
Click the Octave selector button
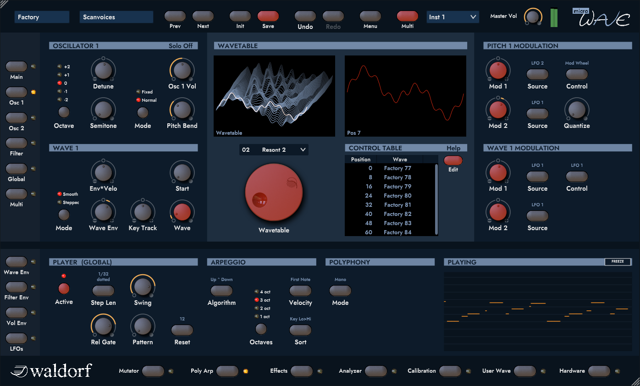pyautogui.click(x=64, y=112)
